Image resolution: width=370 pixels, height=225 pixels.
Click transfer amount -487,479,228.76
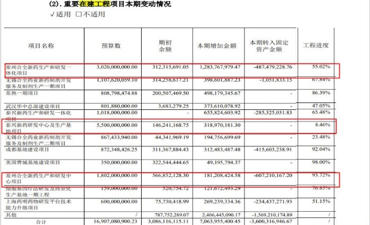(x=273, y=67)
